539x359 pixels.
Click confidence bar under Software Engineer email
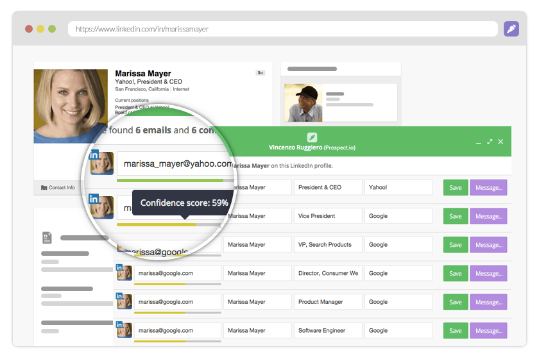177,341
